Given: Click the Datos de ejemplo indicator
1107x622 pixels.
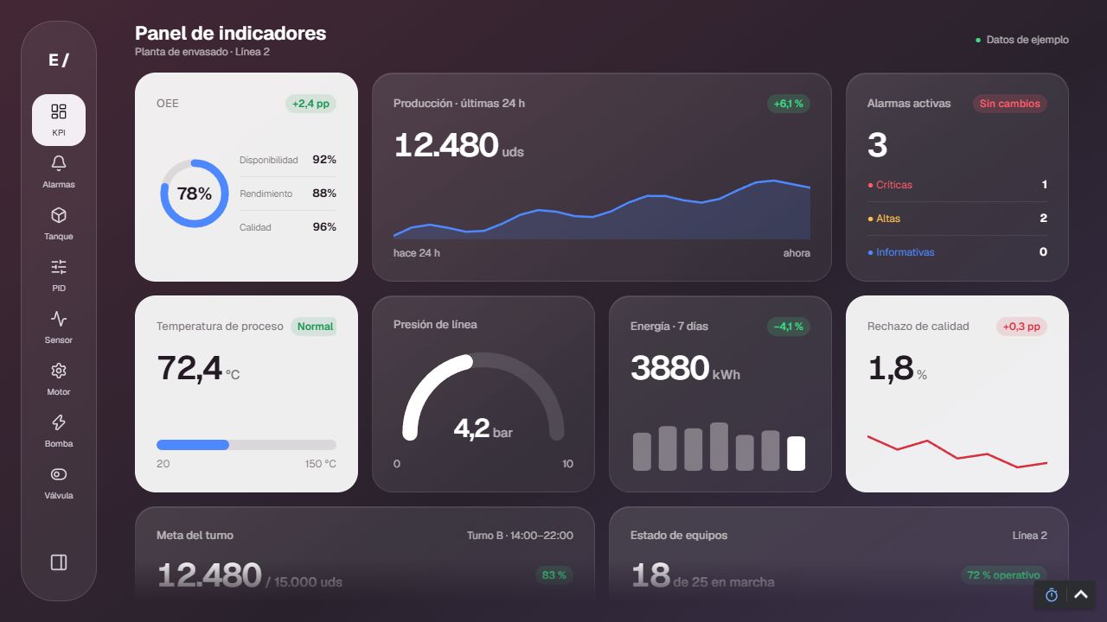Looking at the screenshot, I should tap(1022, 40).
